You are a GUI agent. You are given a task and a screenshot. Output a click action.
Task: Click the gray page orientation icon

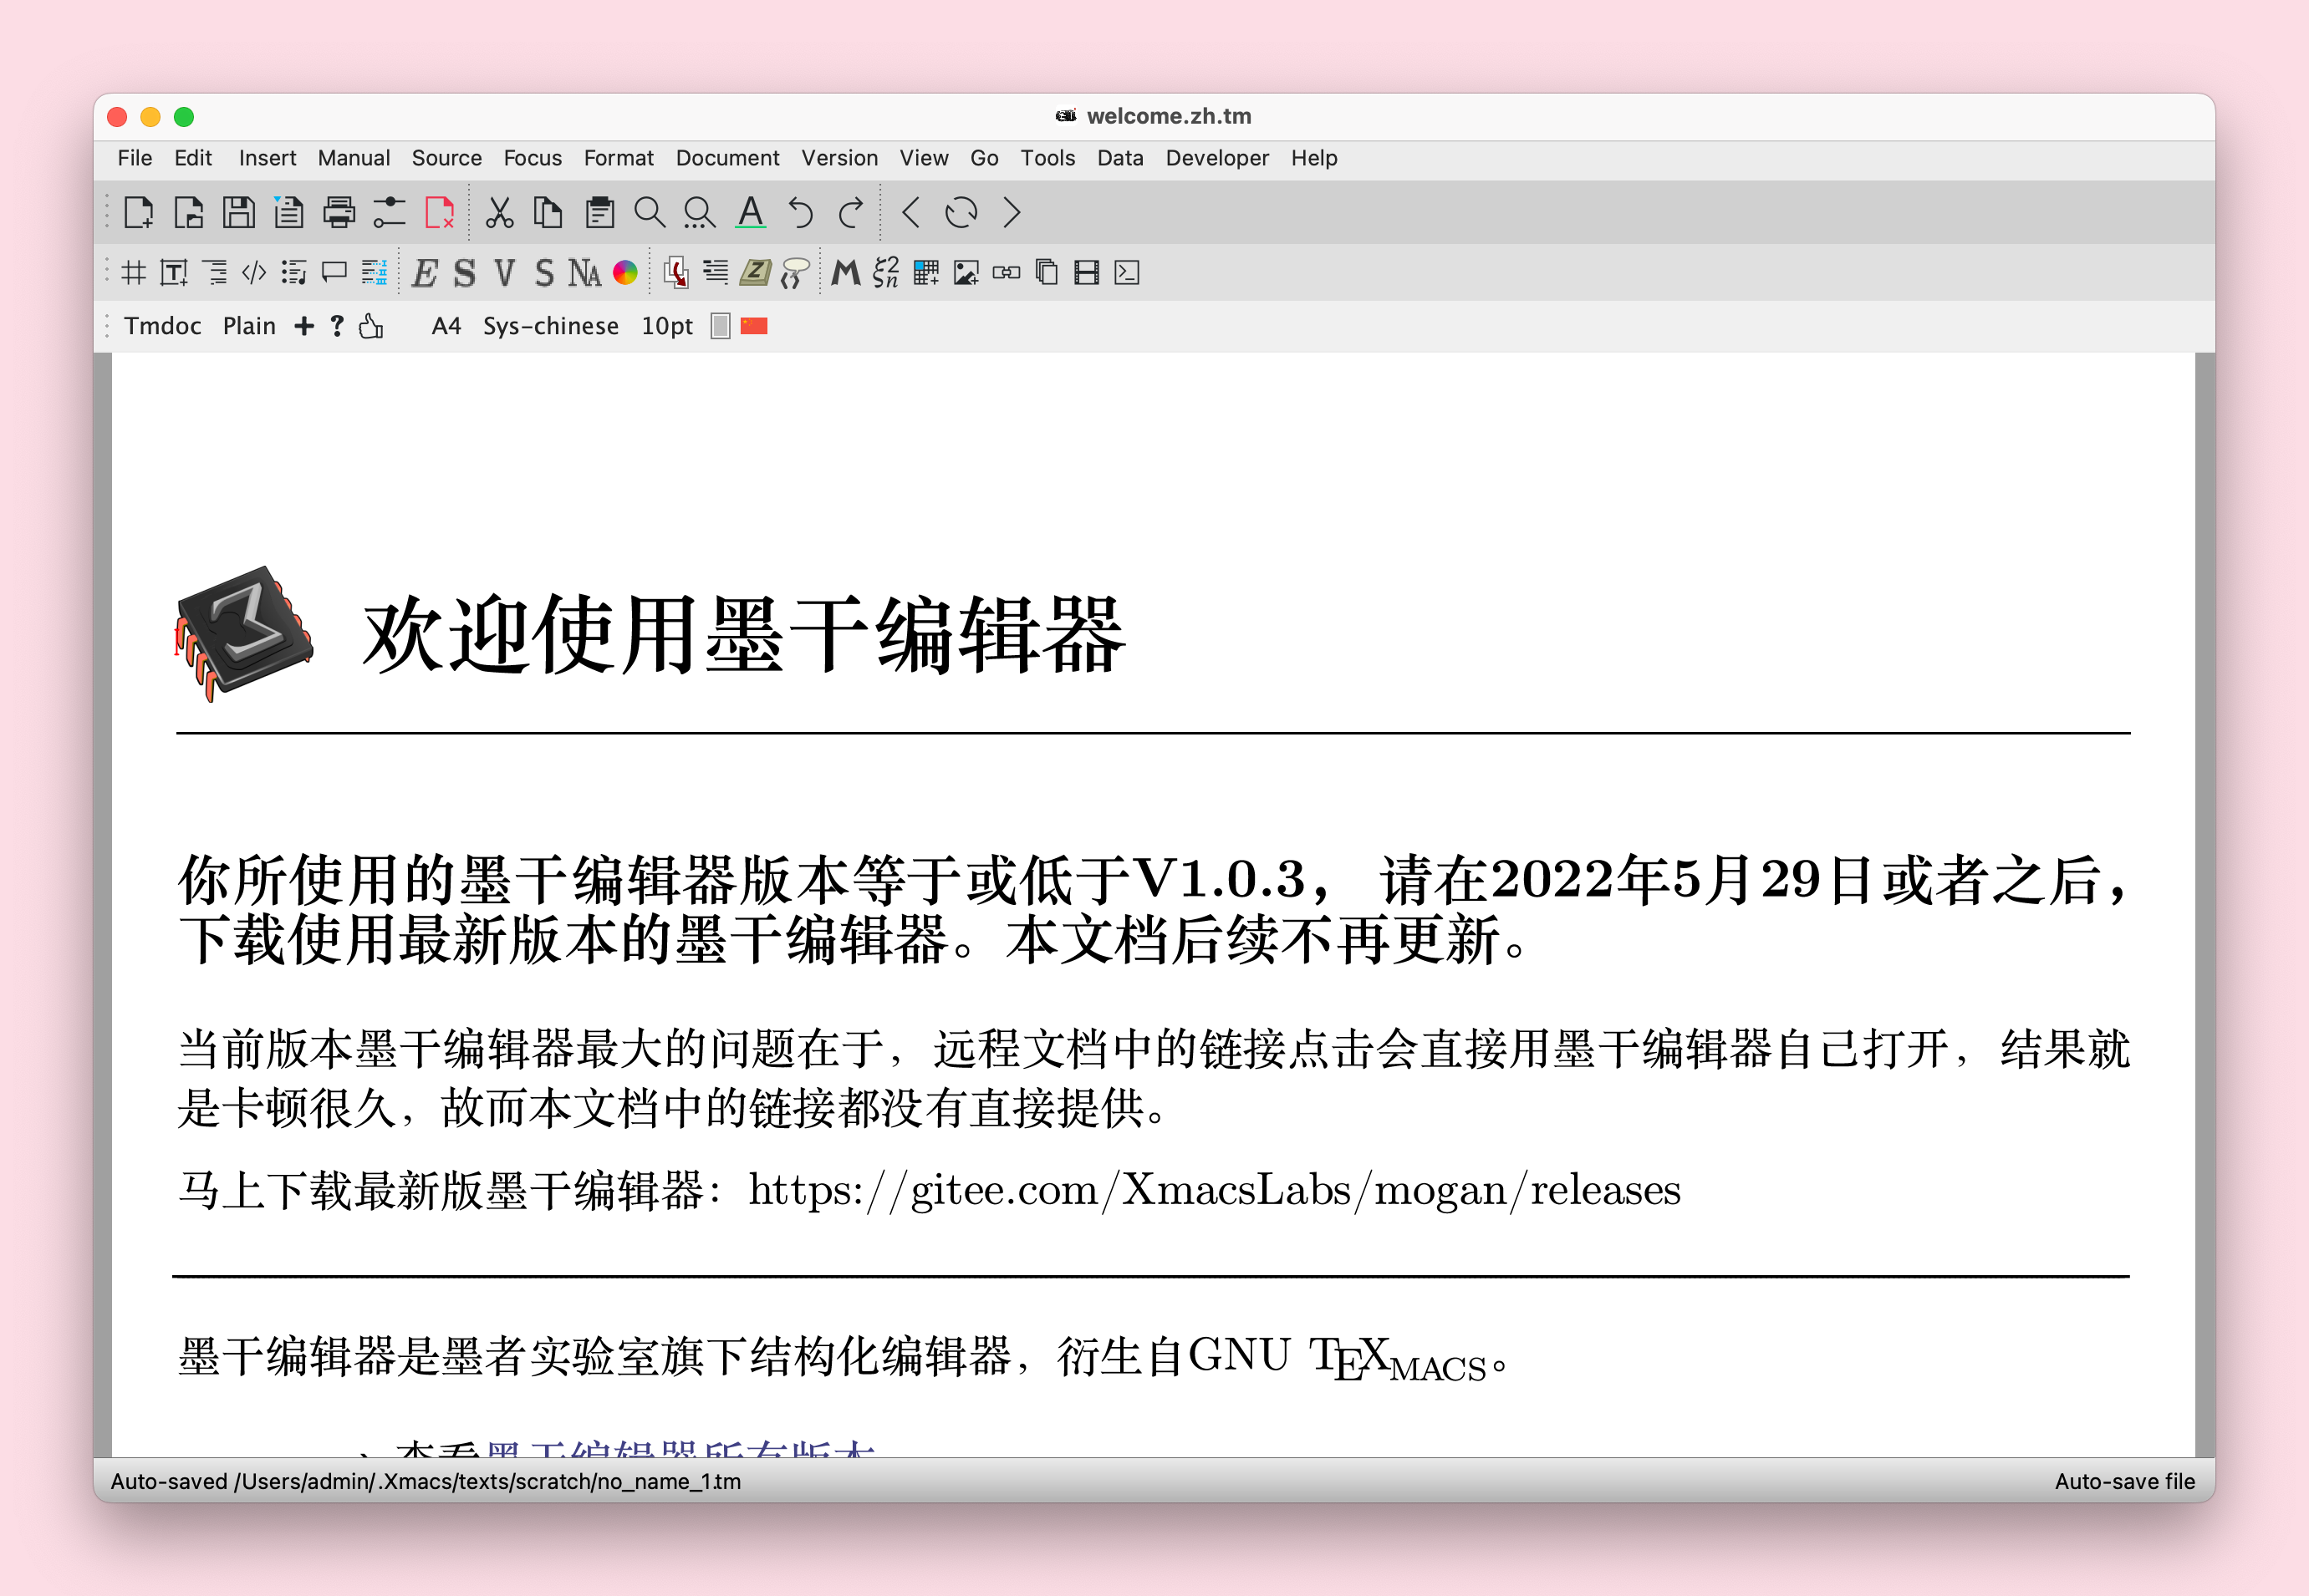(721, 326)
